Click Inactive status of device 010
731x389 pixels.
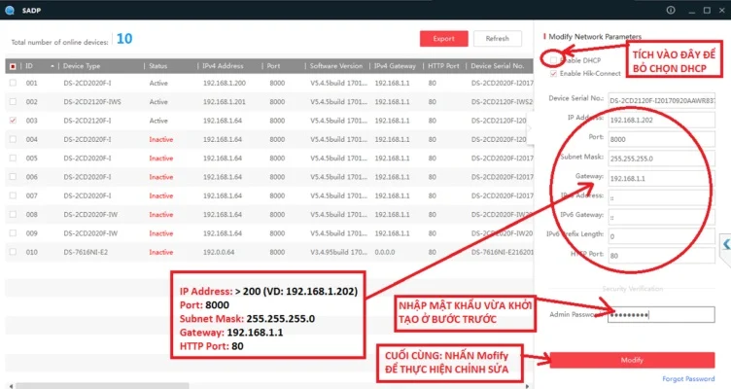(x=160, y=252)
